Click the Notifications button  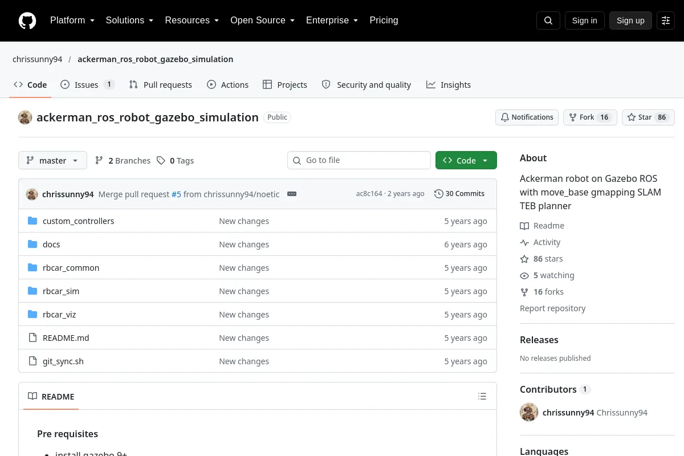pos(527,117)
